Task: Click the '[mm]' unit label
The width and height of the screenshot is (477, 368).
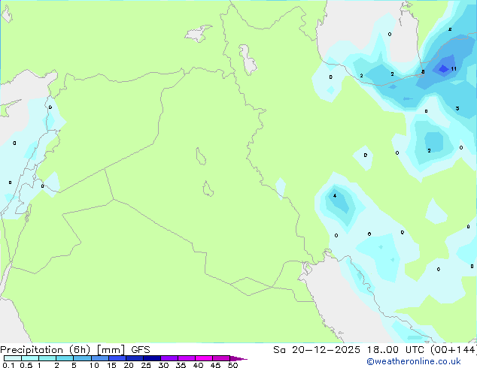Action: click(x=111, y=350)
